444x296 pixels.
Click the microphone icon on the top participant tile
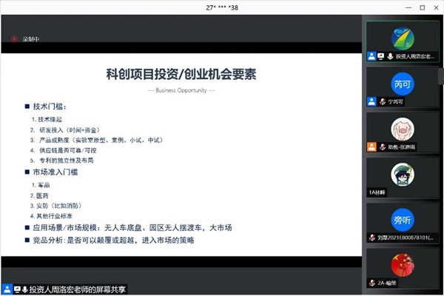[x=390, y=56]
